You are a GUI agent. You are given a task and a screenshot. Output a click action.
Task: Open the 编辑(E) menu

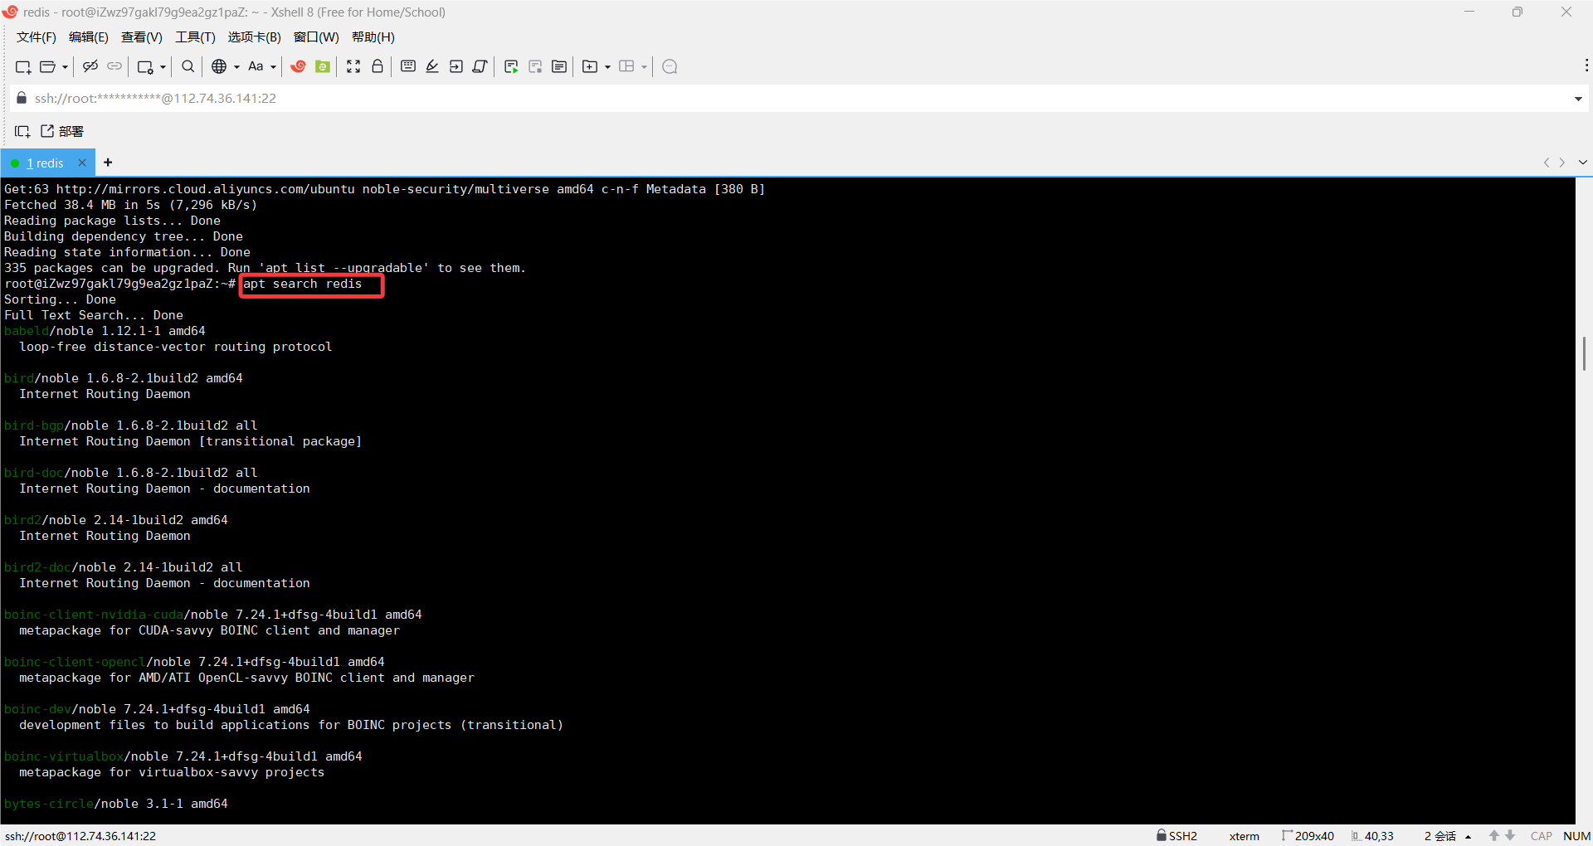pos(88,37)
